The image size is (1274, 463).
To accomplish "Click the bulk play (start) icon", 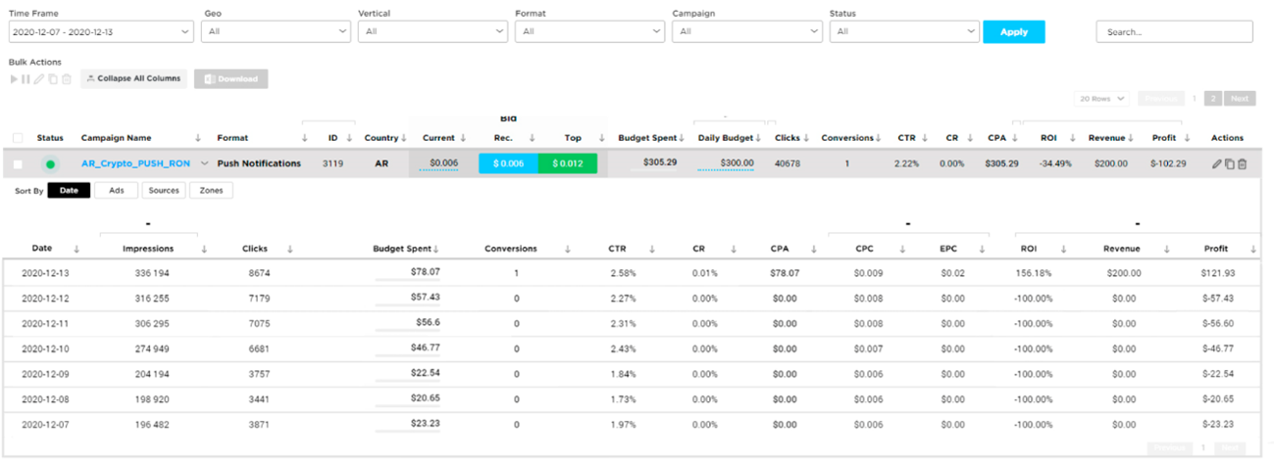I will click(15, 78).
